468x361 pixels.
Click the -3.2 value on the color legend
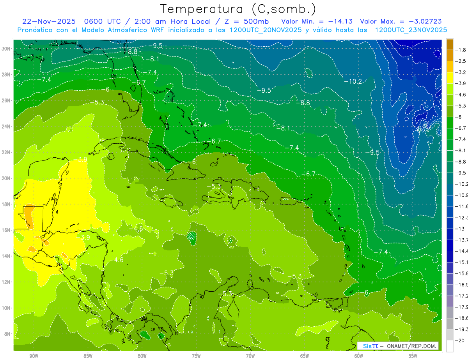461,72
